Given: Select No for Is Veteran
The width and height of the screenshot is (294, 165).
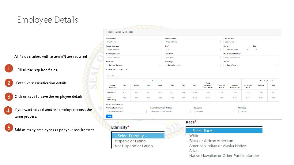Looking at the screenshot, I should (125, 69).
